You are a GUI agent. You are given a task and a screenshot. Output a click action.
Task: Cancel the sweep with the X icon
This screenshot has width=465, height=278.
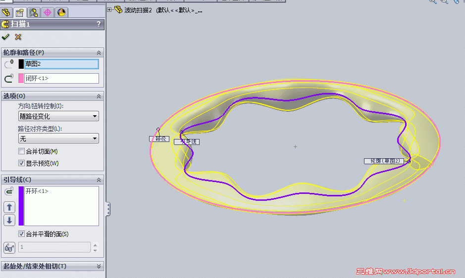pyautogui.click(x=18, y=37)
